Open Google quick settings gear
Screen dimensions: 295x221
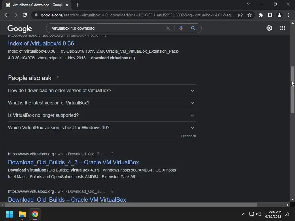pyautogui.click(x=269, y=28)
